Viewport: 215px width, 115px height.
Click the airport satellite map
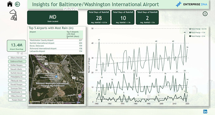click(56, 79)
